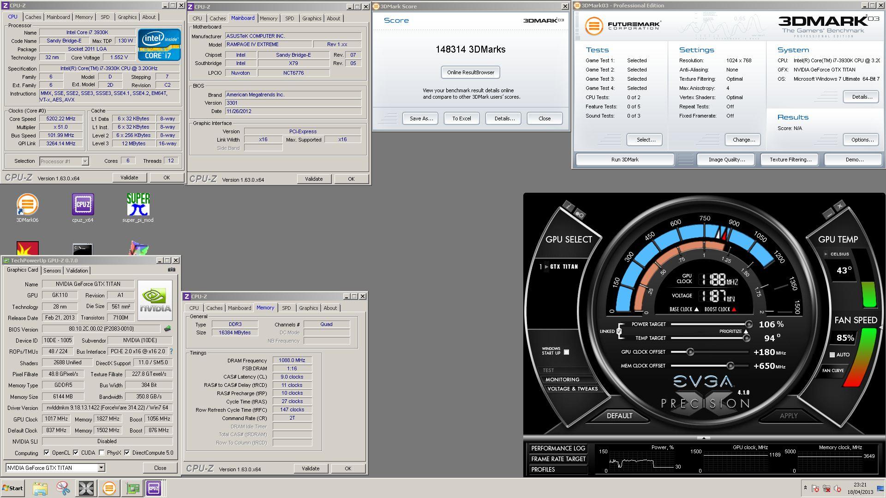Click the Bus Interface question mark in GPU-Z
The width and height of the screenshot is (886, 498).
171,351
